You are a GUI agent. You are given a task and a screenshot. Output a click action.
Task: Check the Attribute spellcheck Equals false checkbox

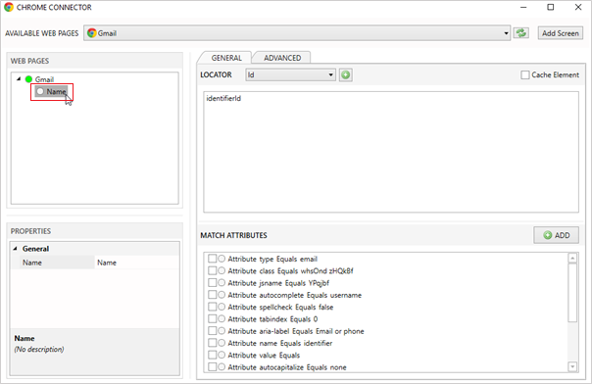pos(212,307)
